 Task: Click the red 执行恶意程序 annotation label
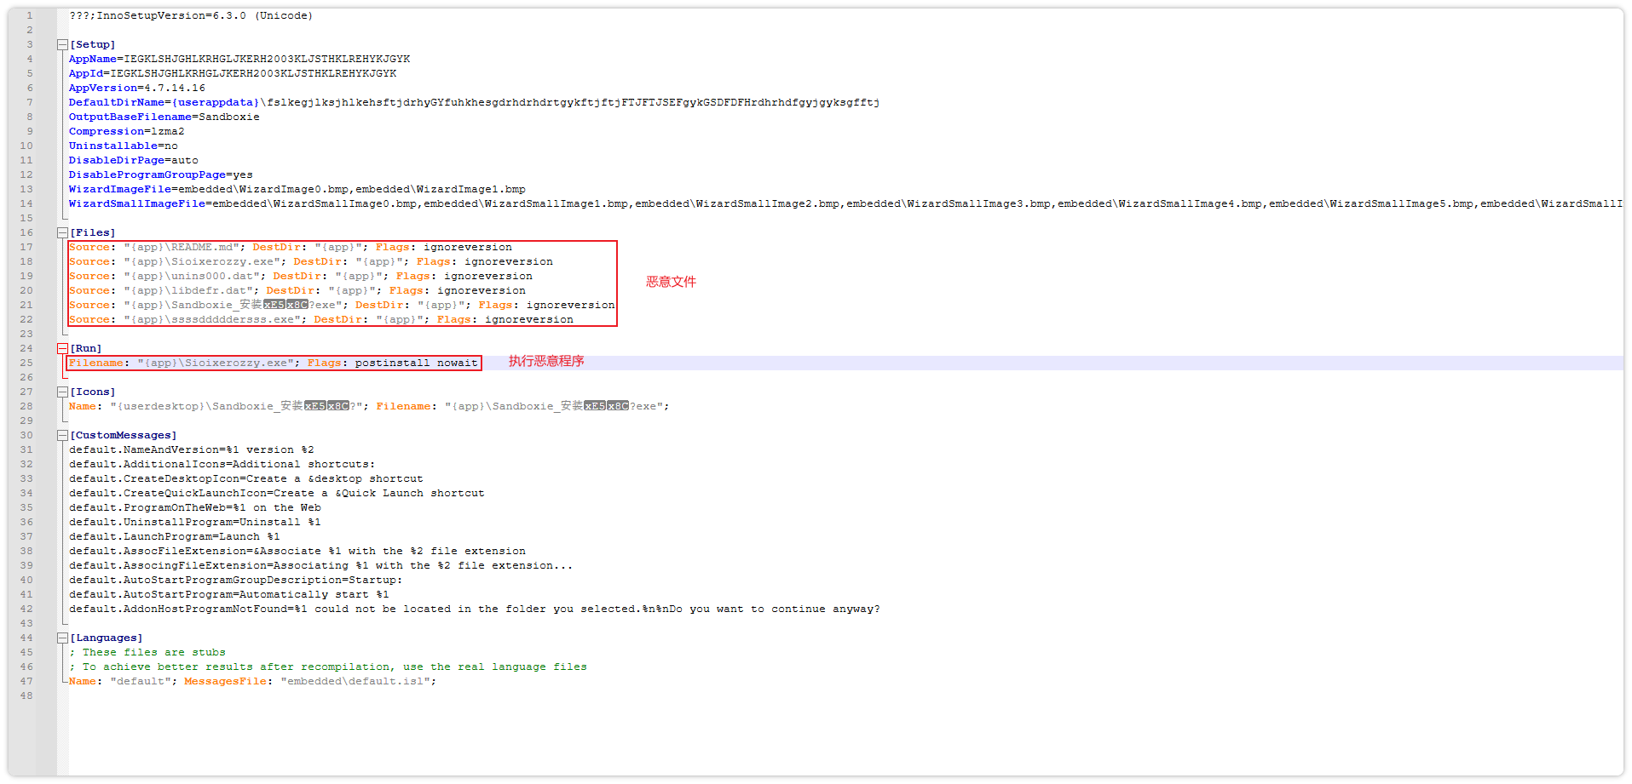[x=546, y=361]
